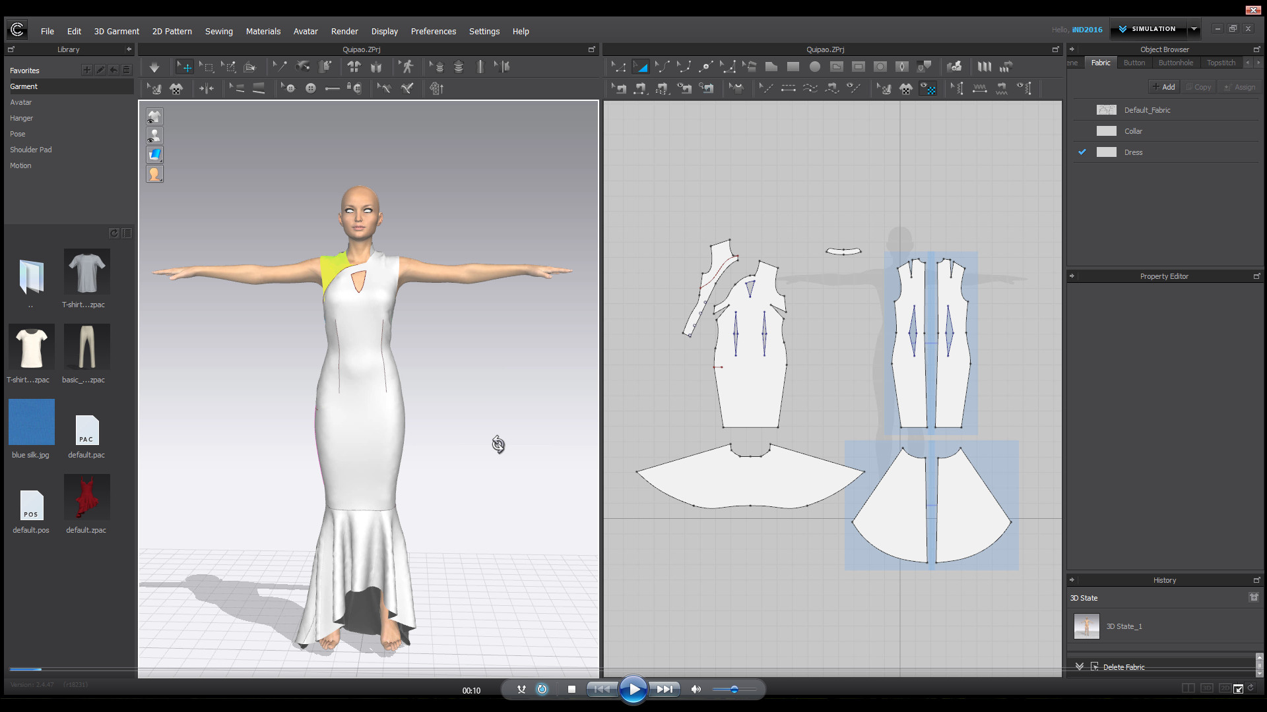Screen dimensions: 1267x712
Task: Select the Edit Curvature tool in 2D toolbar
Action: (x=662, y=67)
